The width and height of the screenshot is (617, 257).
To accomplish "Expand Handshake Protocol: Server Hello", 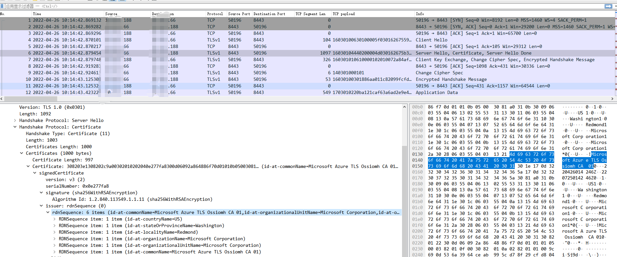I will [15, 121].
